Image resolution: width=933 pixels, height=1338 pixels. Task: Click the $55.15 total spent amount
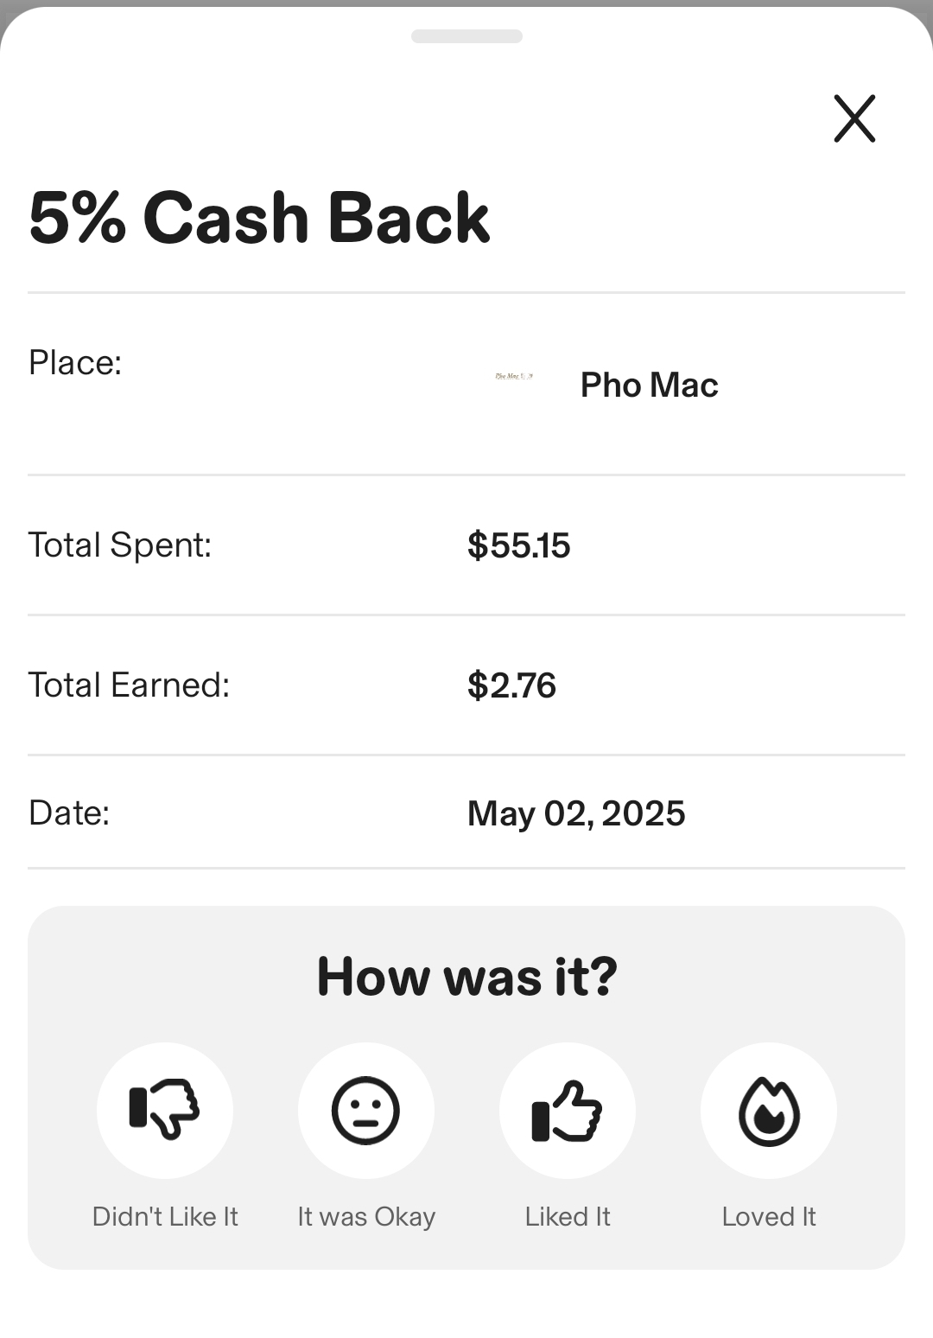(518, 545)
